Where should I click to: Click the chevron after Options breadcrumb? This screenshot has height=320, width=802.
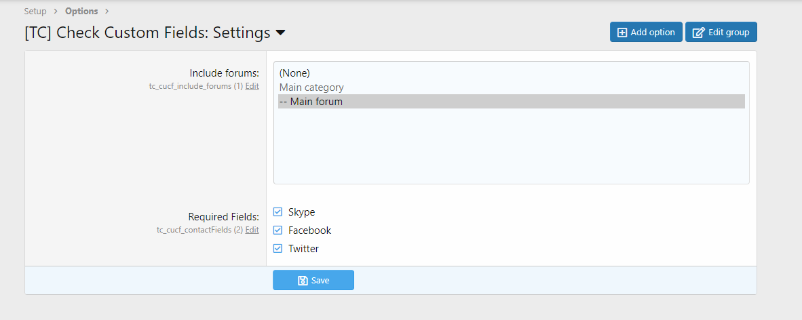(107, 12)
